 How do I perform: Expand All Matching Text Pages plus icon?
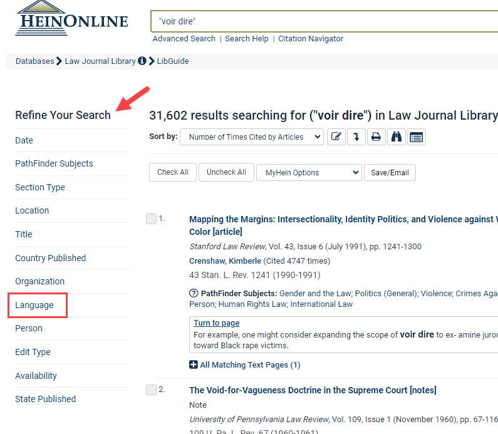[194, 364]
